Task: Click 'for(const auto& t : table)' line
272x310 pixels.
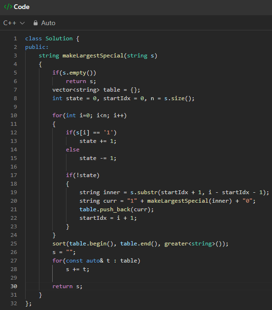Action: point(96,261)
